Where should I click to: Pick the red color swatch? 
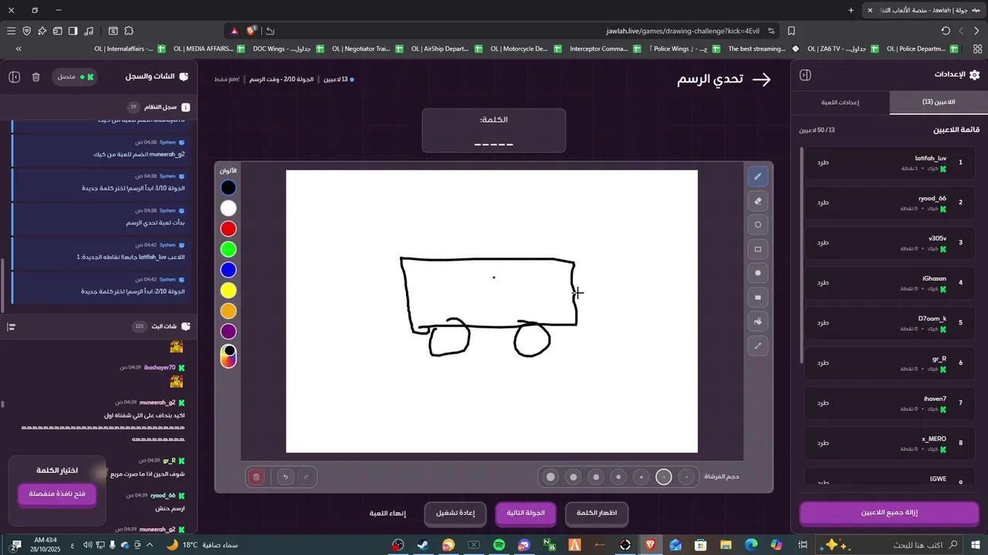pyautogui.click(x=228, y=229)
